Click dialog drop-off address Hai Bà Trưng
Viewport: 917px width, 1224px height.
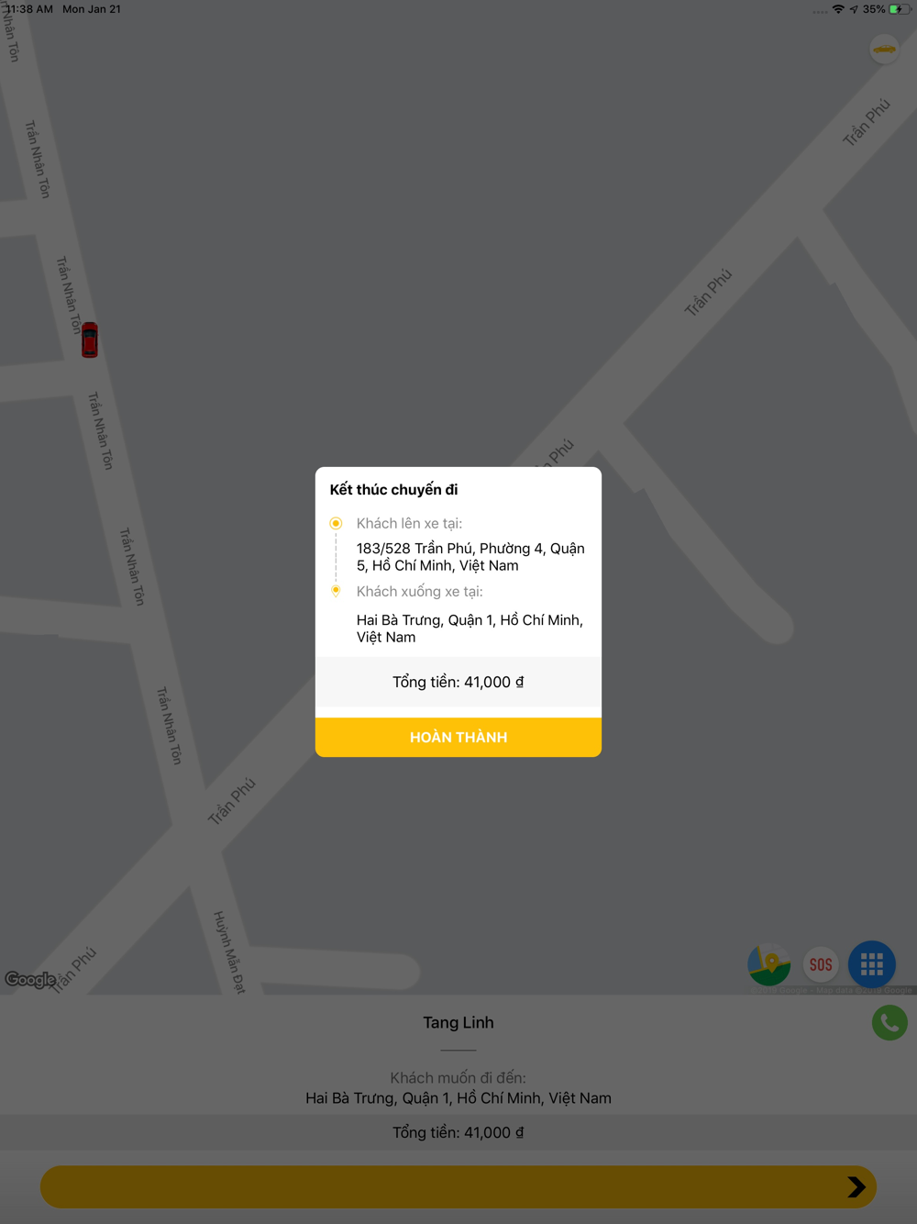click(470, 629)
